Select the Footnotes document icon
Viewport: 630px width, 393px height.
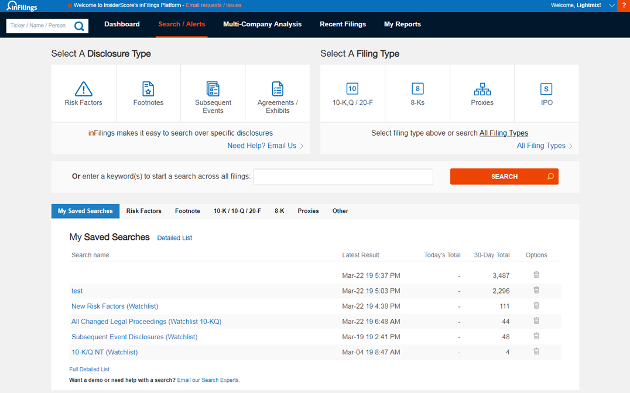pyautogui.click(x=148, y=89)
